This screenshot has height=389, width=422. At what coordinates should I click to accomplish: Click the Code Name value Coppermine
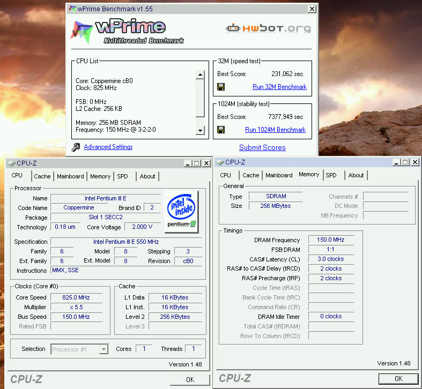(79, 208)
